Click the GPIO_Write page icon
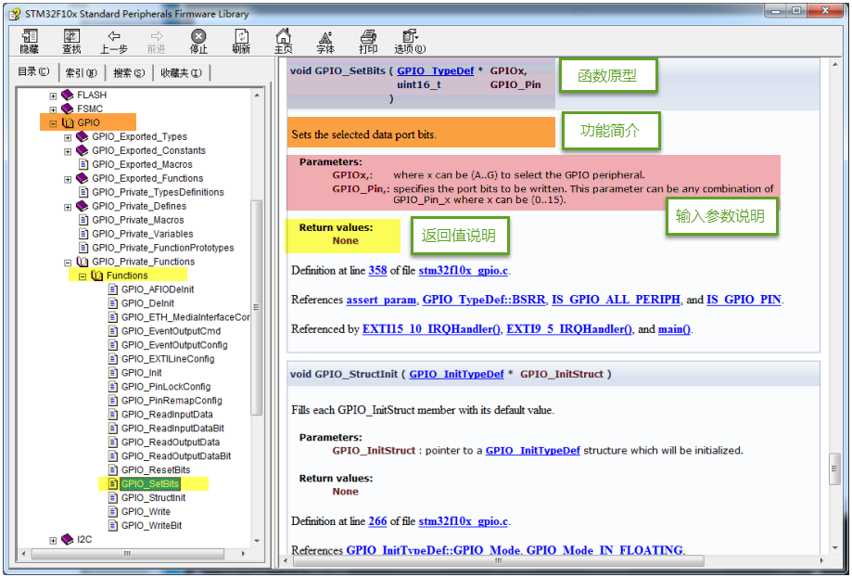The image size is (852, 577). [113, 512]
